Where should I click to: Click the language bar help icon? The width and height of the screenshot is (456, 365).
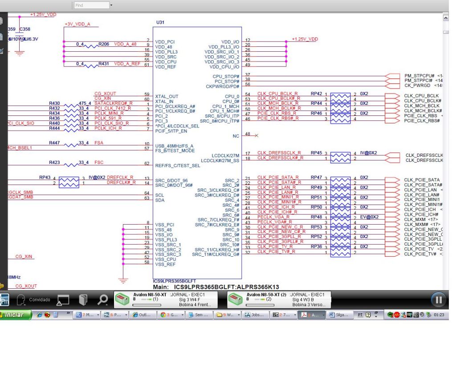click(x=368, y=315)
